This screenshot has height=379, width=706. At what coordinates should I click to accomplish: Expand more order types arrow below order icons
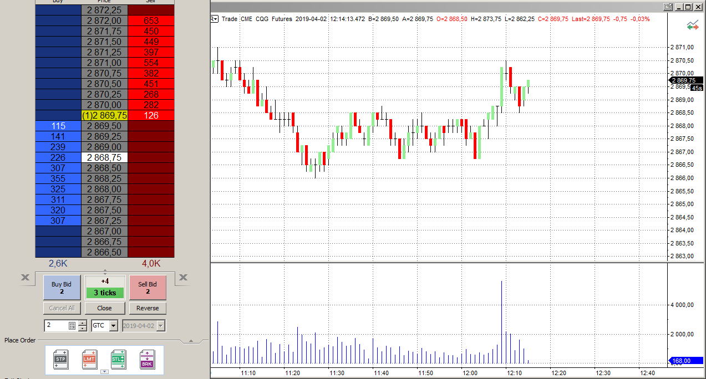coord(104,372)
